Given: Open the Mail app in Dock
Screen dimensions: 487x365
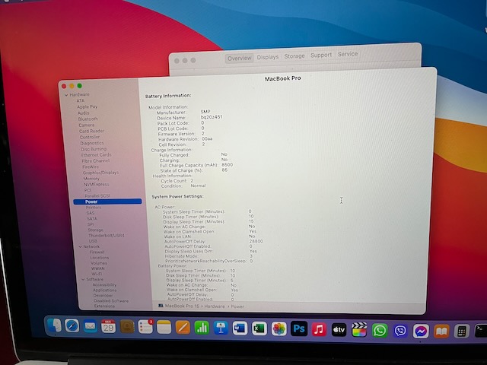Looking at the screenshot, I should click(90, 326).
